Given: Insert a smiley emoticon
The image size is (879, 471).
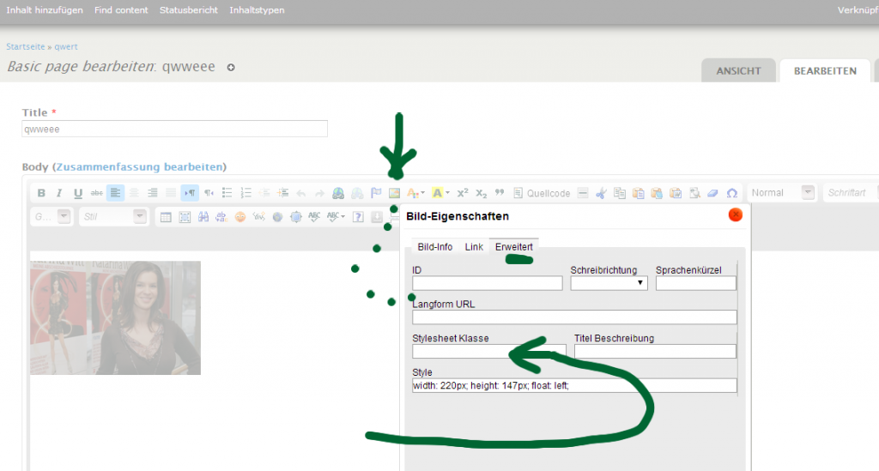Looking at the screenshot, I should point(240,217).
